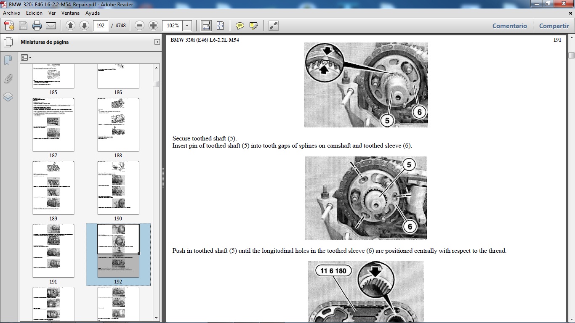Save the document with the floppy disk icon
This screenshot has height=323, width=575.
[23, 26]
